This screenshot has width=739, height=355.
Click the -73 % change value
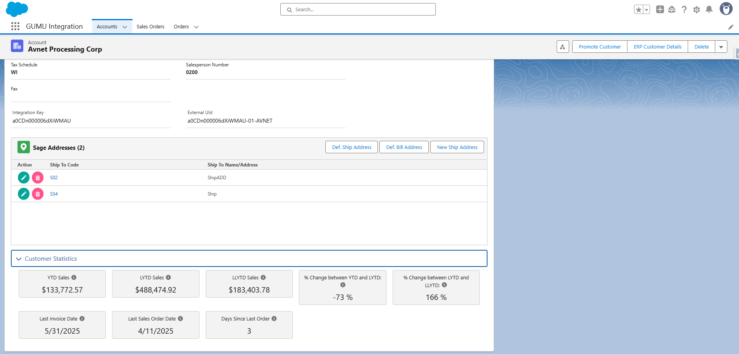coord(343,297)
